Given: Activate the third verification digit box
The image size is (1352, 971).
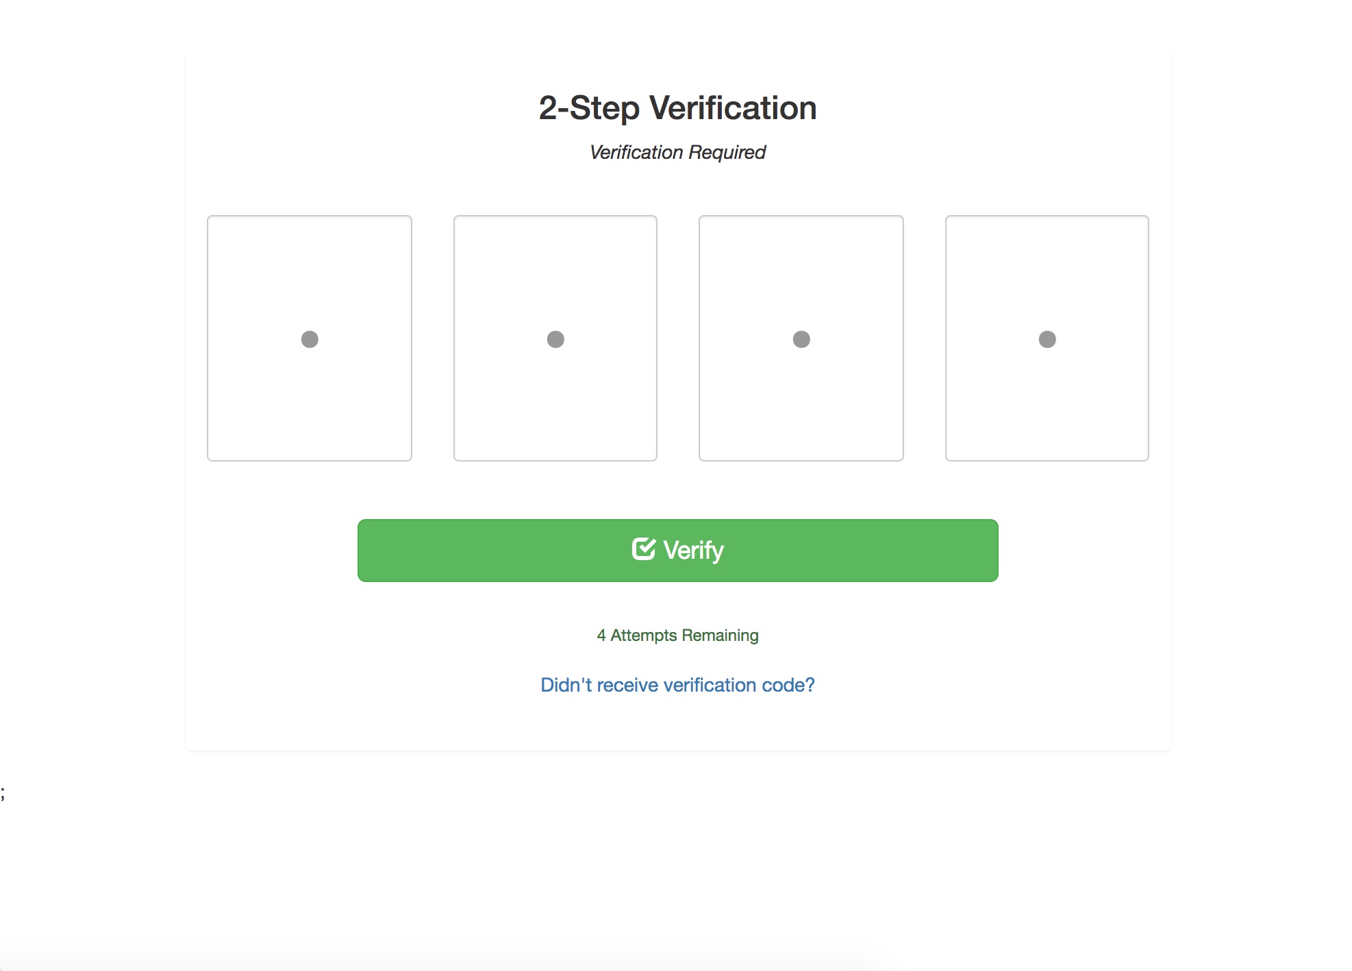Looking at the screenshot, I should pos(801,338).
